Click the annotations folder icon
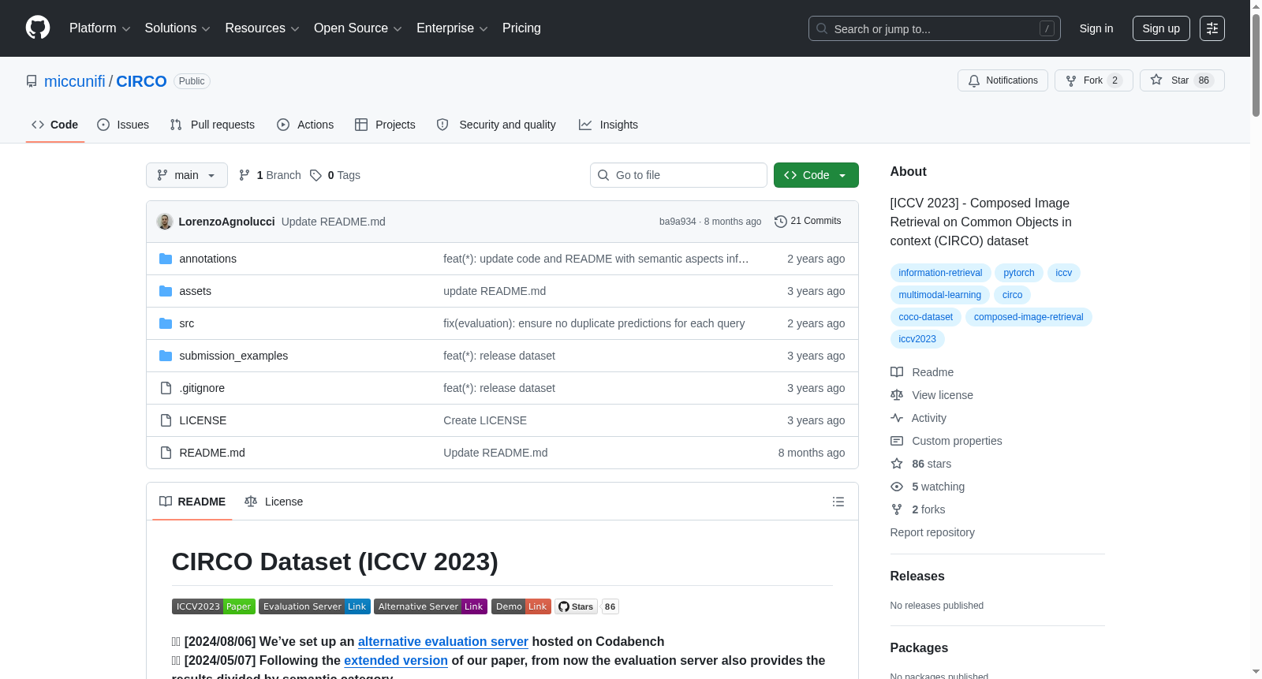The image size is (1262, 679). [166, 259]
